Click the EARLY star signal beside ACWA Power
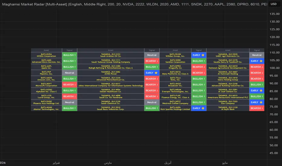 click(152, 73)
